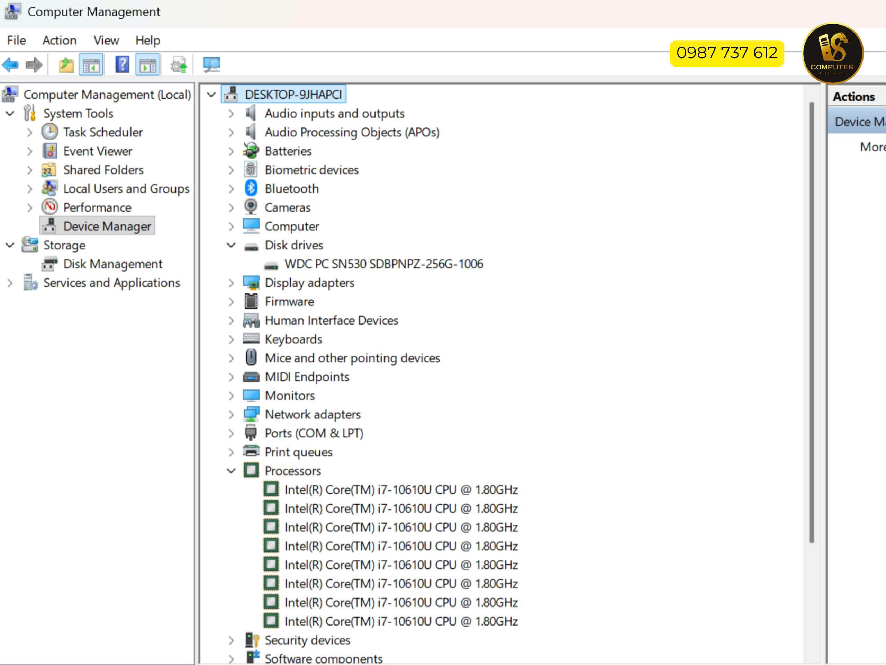The height and width of the screenshot is (665, 886).
Task: Collapse the Disk drives category
Action: tap(231, 245)
